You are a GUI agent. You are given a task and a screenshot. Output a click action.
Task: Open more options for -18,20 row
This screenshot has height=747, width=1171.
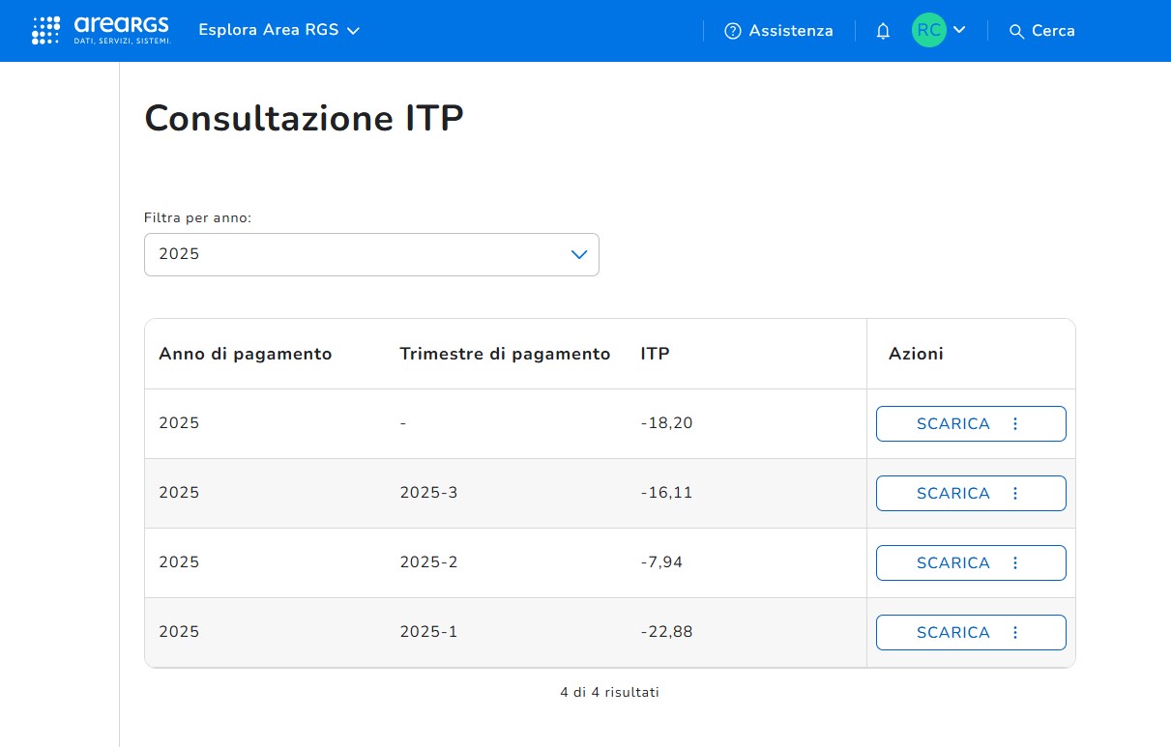point(1015,423)
